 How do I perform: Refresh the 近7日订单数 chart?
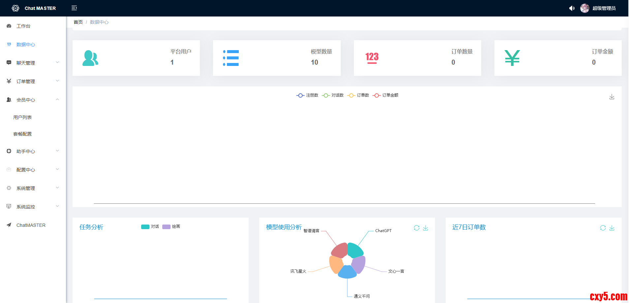[x=603, y=228]
